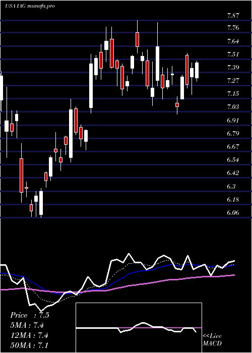Click the 6.3 price axis label
The height and width of the screenshot is (353, 252).
(x=232, y=187)
